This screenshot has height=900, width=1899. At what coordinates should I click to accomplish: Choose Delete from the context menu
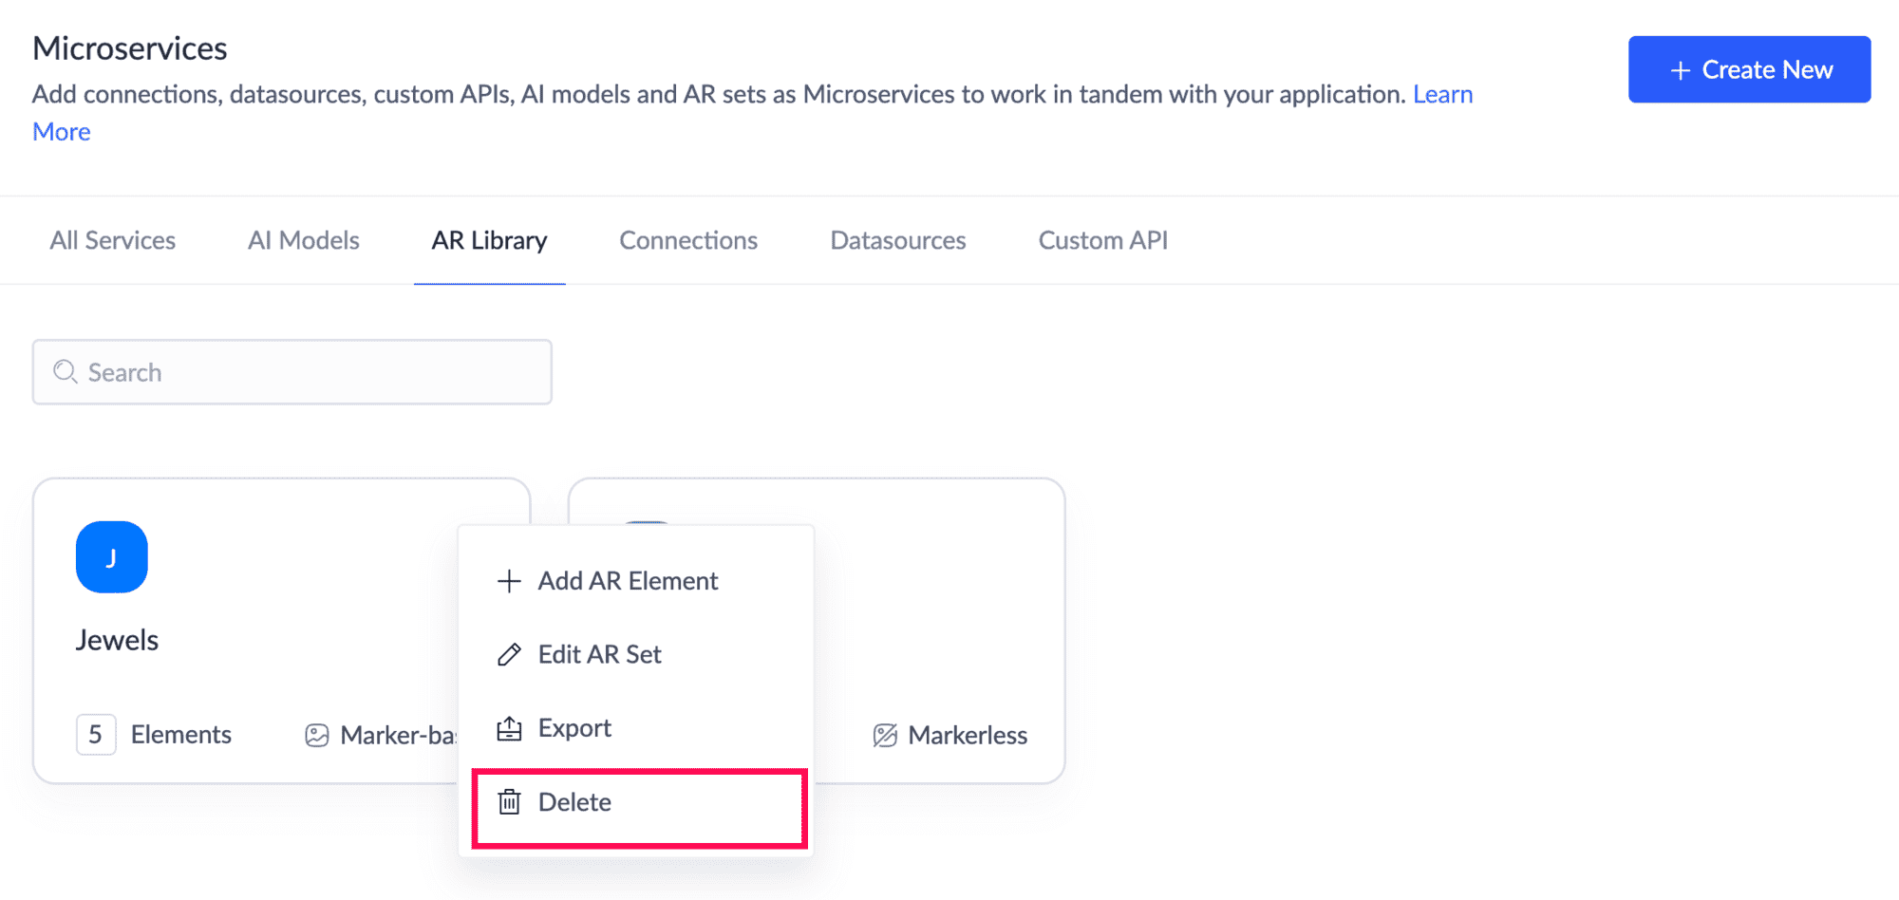coord(574,803)
